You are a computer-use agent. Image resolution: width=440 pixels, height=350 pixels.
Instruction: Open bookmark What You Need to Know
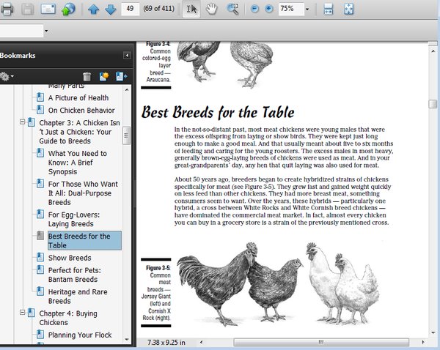78,163
